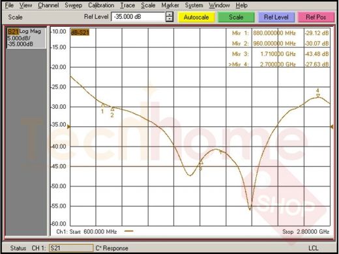Image resolution: width=339 pixels, height=254 pixels.
Task: Click the dB-S21 trace title tag
Action: coord(80,33)
